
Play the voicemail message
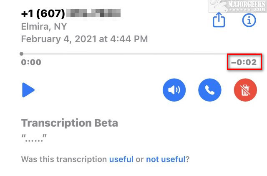(x=28, y=90)
